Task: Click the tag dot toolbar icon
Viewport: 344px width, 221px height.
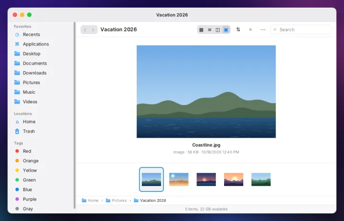Action: coord(250,30)
